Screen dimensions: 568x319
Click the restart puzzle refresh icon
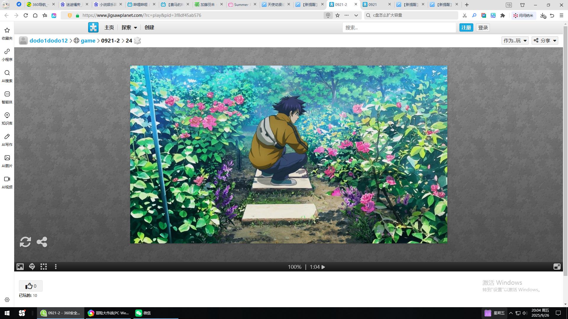coord(25,242)
